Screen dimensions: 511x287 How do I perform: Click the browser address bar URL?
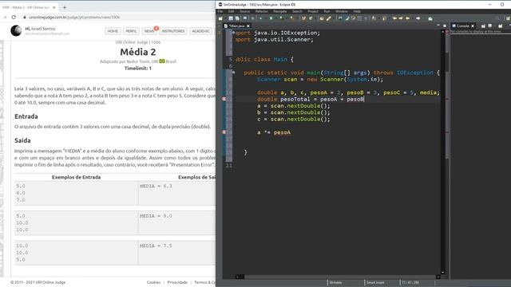(x=74, y=18)
